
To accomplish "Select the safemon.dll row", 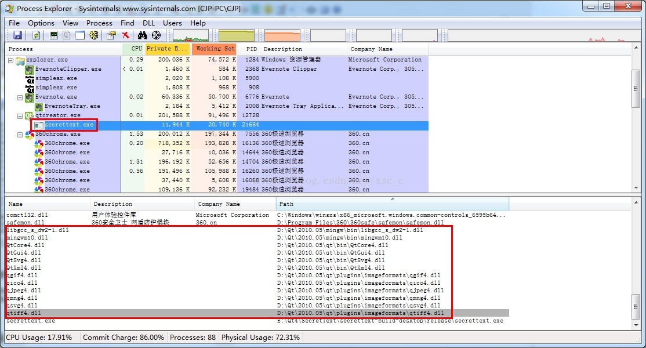I will (257, 222).
